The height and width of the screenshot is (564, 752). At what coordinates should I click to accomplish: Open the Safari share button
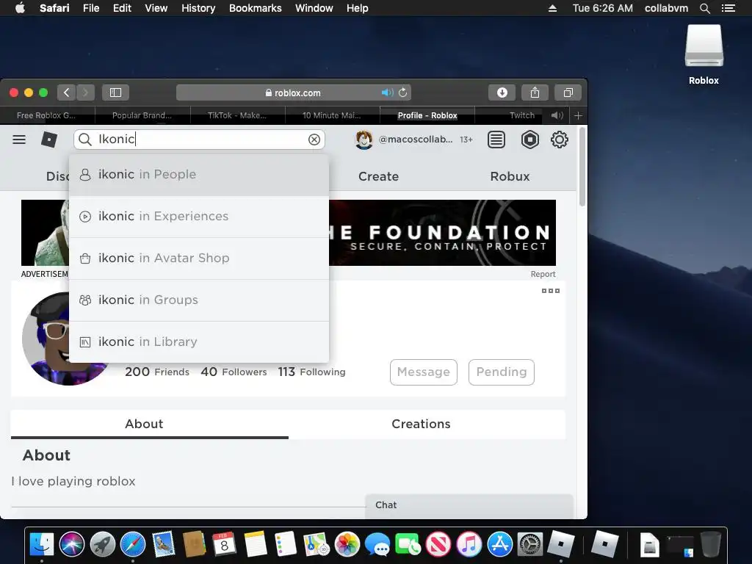click(535, 93)
